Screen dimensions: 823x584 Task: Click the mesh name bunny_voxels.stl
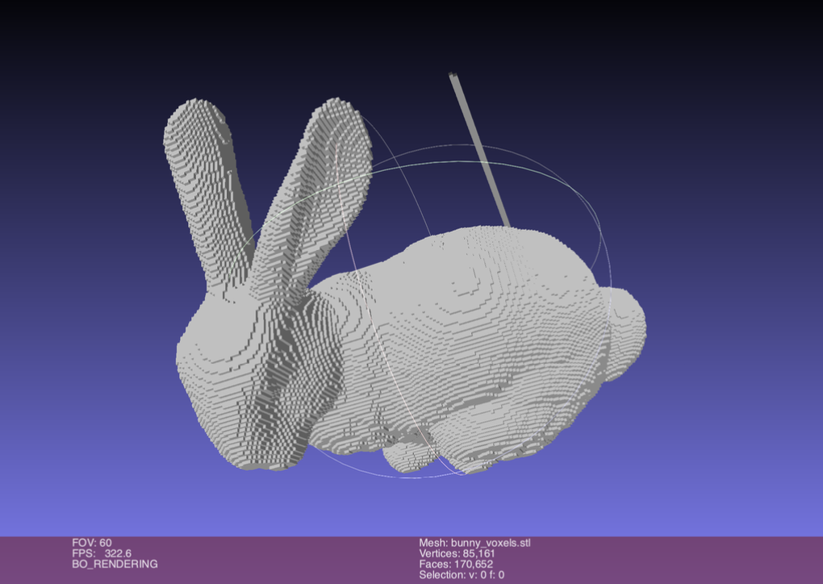474,543
